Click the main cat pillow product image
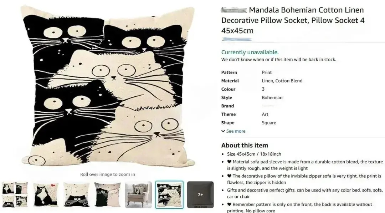The image size is (385, 213). pyautogui.click(x=108, y=86)
